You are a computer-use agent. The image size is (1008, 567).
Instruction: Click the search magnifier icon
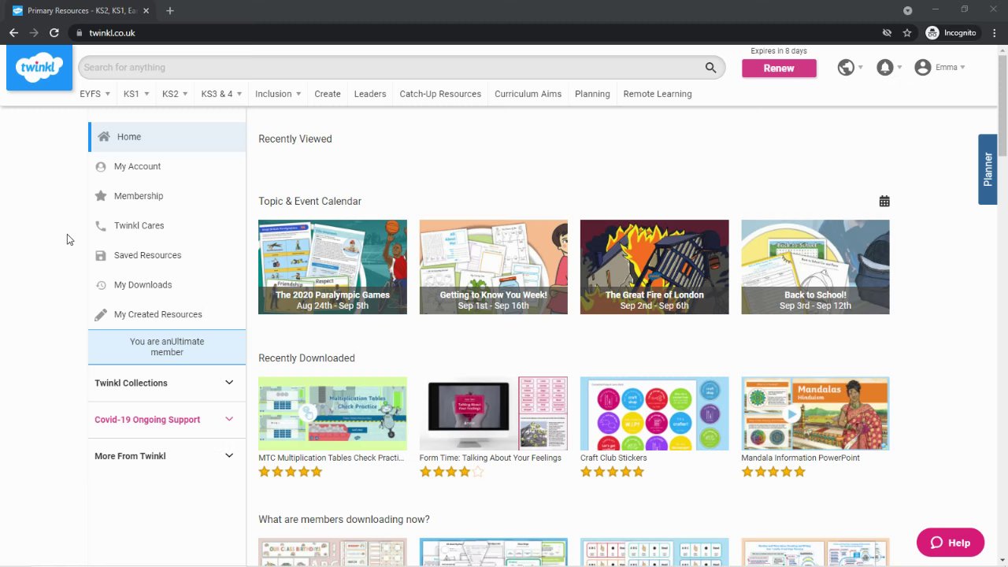click(710, 68)
